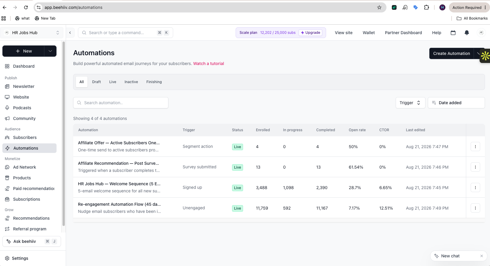
Task: Open actions menu for Welcome Sequence row
Action: coord(475,188)
